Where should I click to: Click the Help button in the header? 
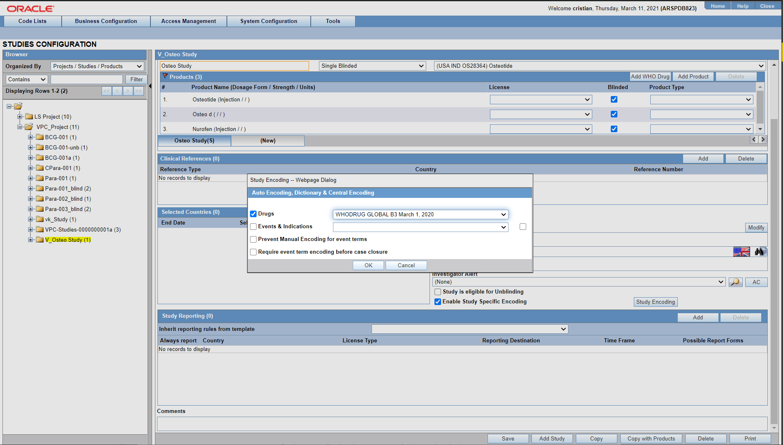pyautogui.click(x=742, y=5)
